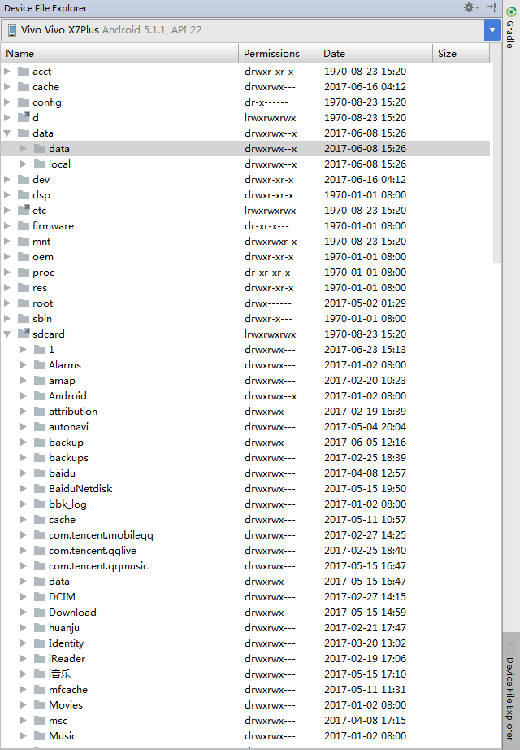Click the date 2017-05-02 01:29 of root

(x=365, y=303)
